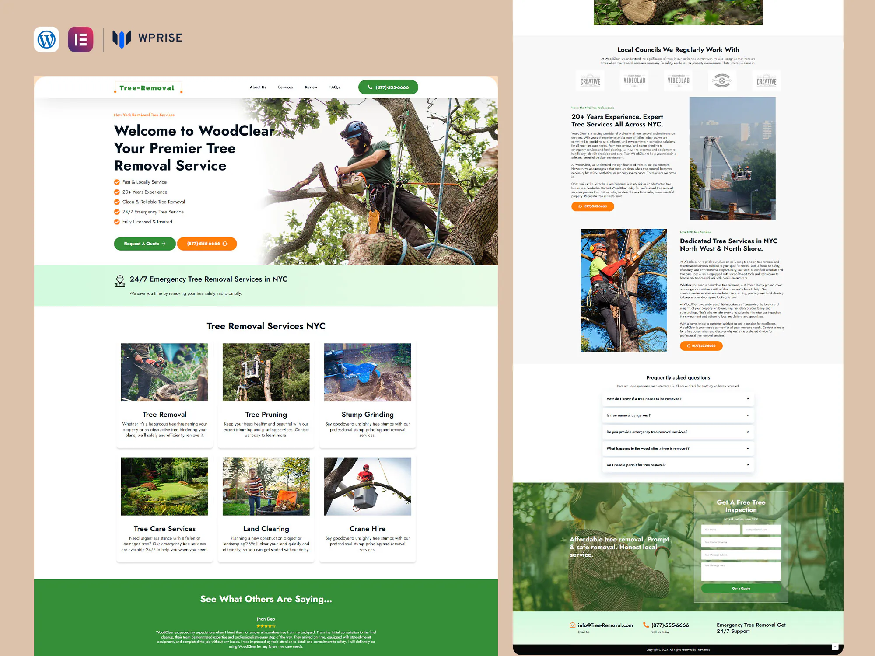Expand the 'Is tree removal dangerous?' FAQ item
This screenshot has height=656, width=875.
(678, 415)
